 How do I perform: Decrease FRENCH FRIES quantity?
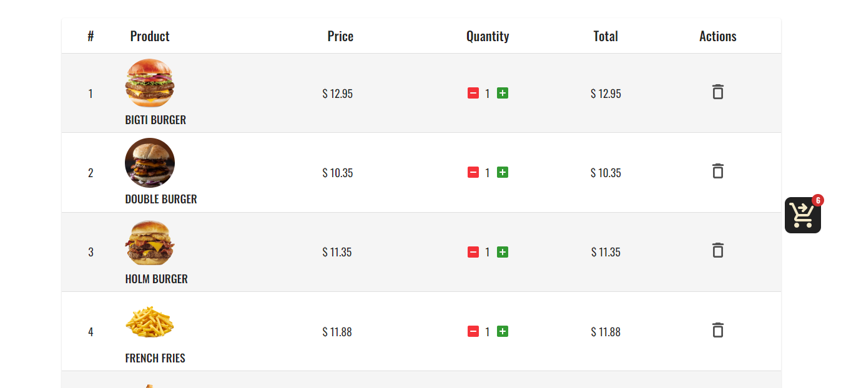pyautogui.click(x=473, y=331)
